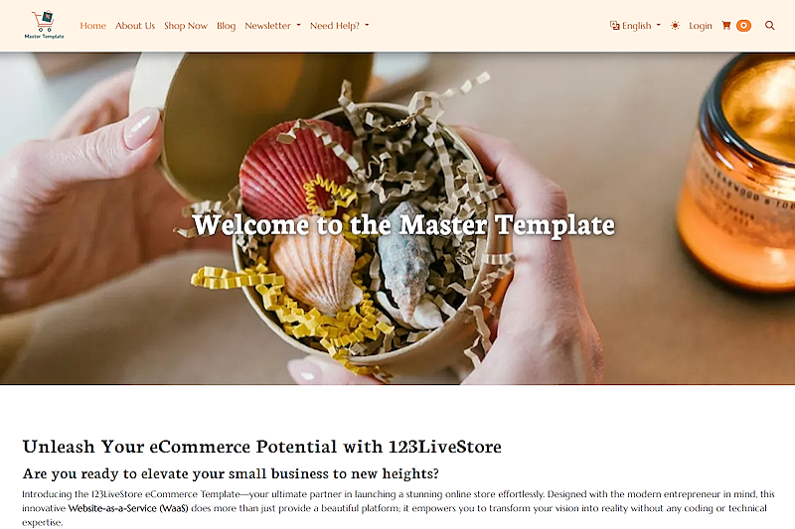Toggle the sun light/dark theme icon
The height and width of the screenshot is (529, 795).
tap(675, 26)
